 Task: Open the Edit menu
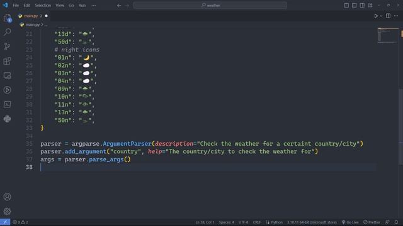point(26,6)
